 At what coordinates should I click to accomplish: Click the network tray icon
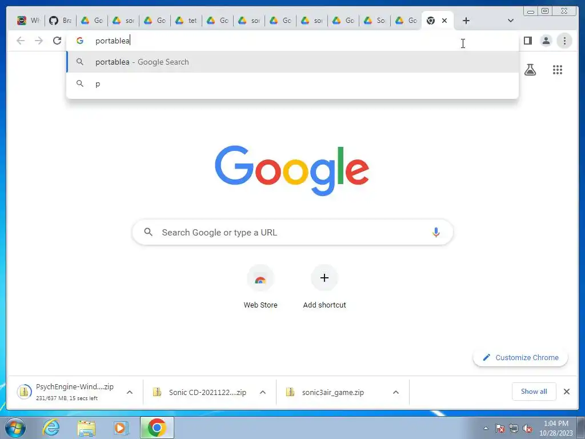tap(514, 428)
